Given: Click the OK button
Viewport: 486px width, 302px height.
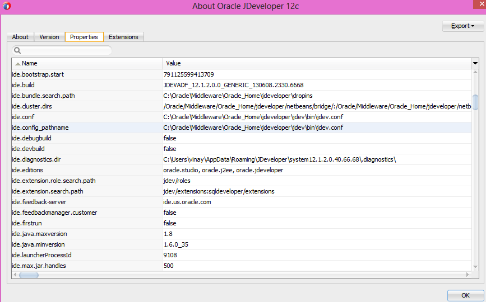Looking at the screenshot, I should (465, 295).
